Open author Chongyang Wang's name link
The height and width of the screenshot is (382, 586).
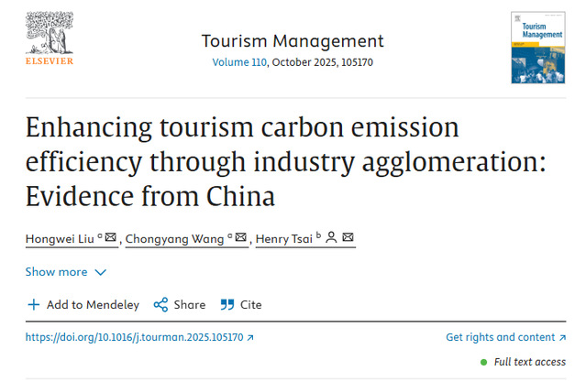(x=174, y=238)
